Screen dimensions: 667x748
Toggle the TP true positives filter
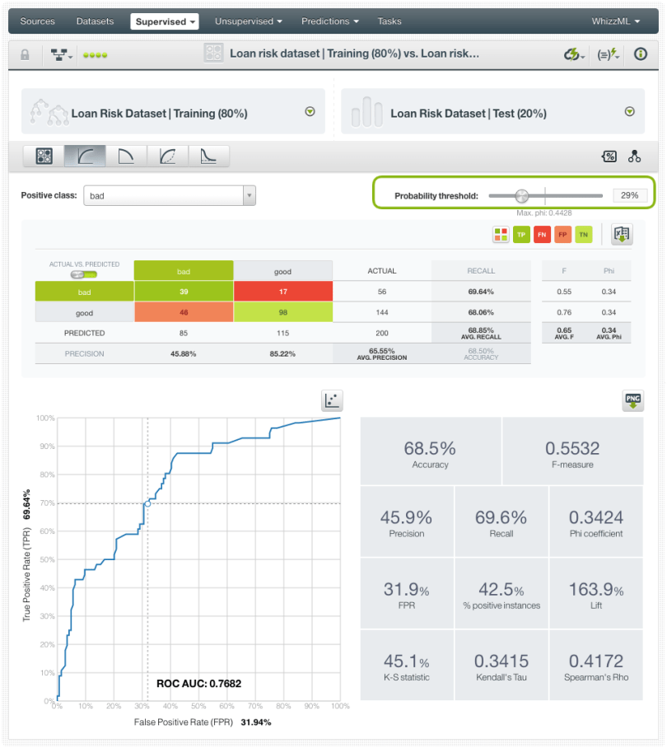pos(521,235)
